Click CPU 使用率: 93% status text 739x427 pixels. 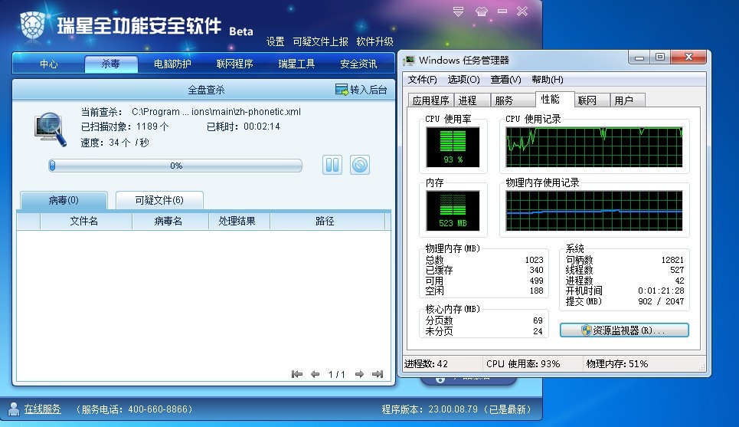coord(523,364)
